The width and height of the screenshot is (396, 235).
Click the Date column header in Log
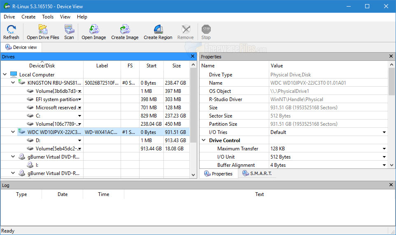point(63,194)
